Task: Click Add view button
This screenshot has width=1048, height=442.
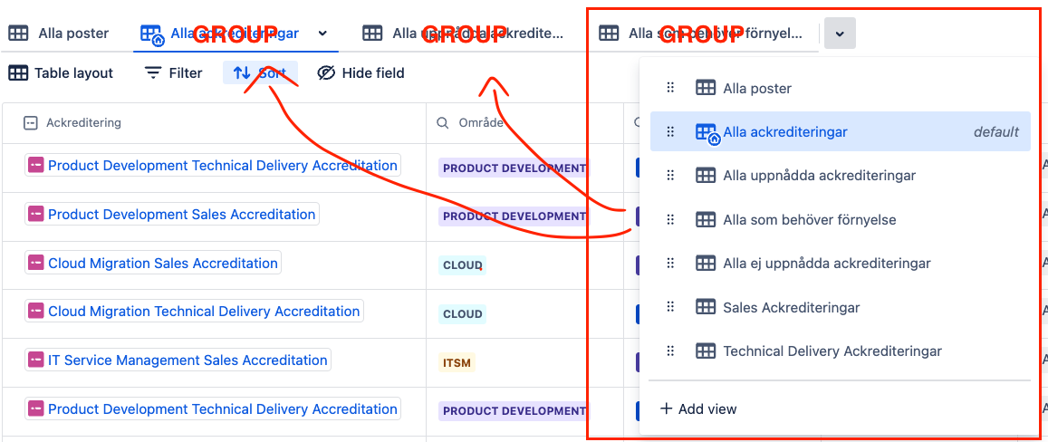Action: (698, 408)
